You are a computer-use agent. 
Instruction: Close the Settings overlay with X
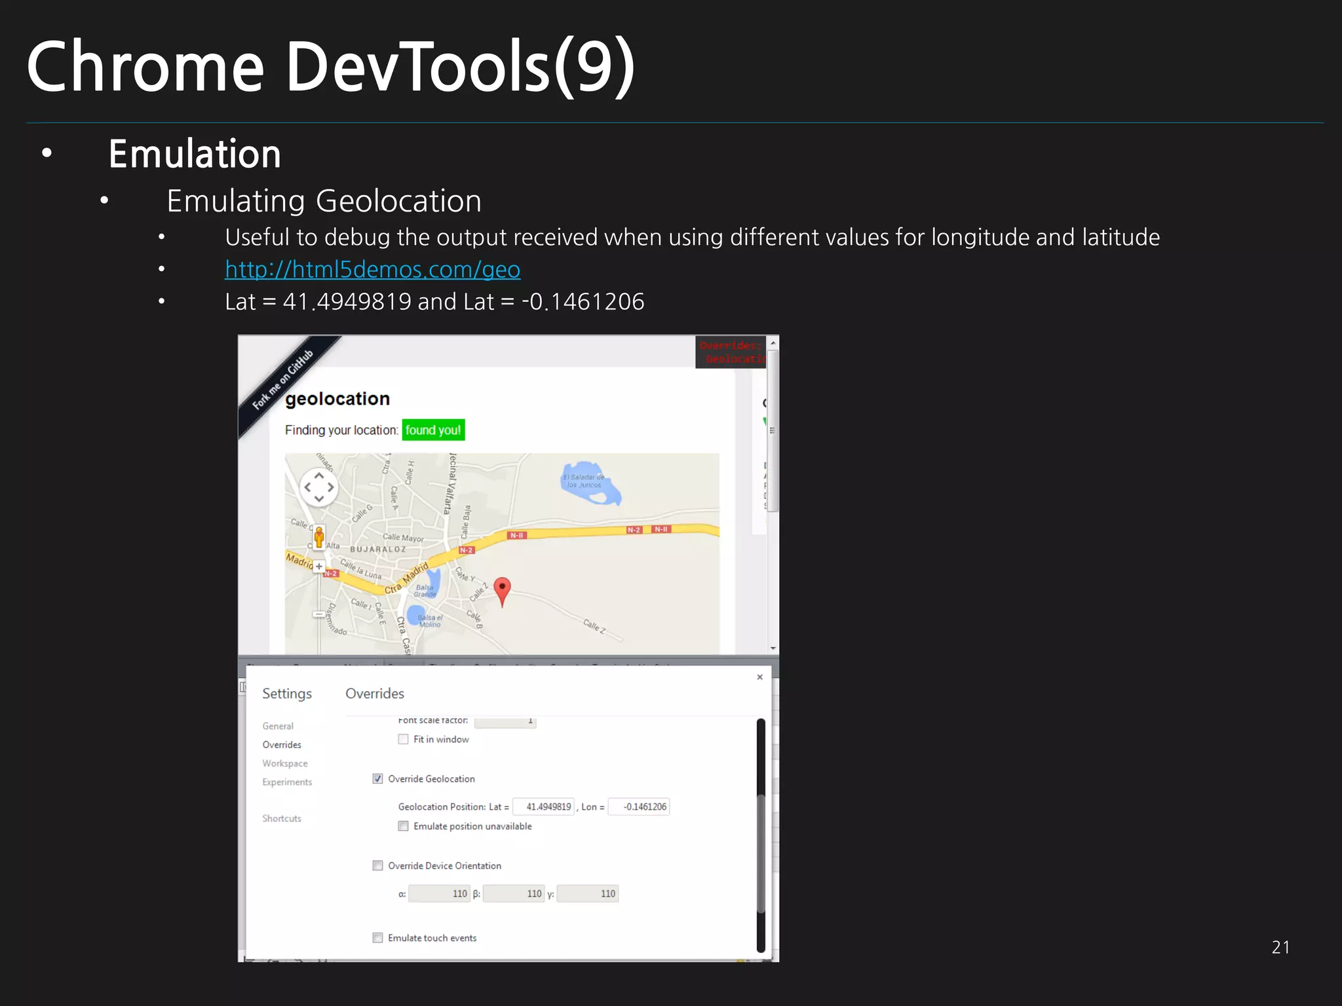759,677
